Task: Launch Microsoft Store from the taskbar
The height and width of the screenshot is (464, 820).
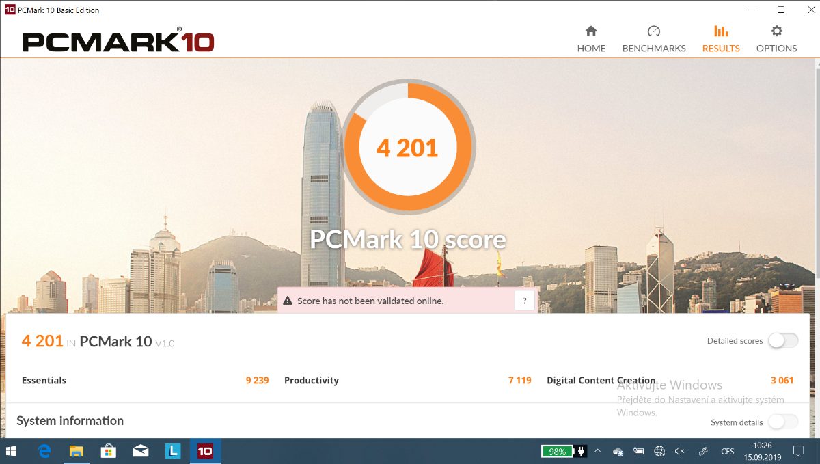Action: [x=109, y=451]
